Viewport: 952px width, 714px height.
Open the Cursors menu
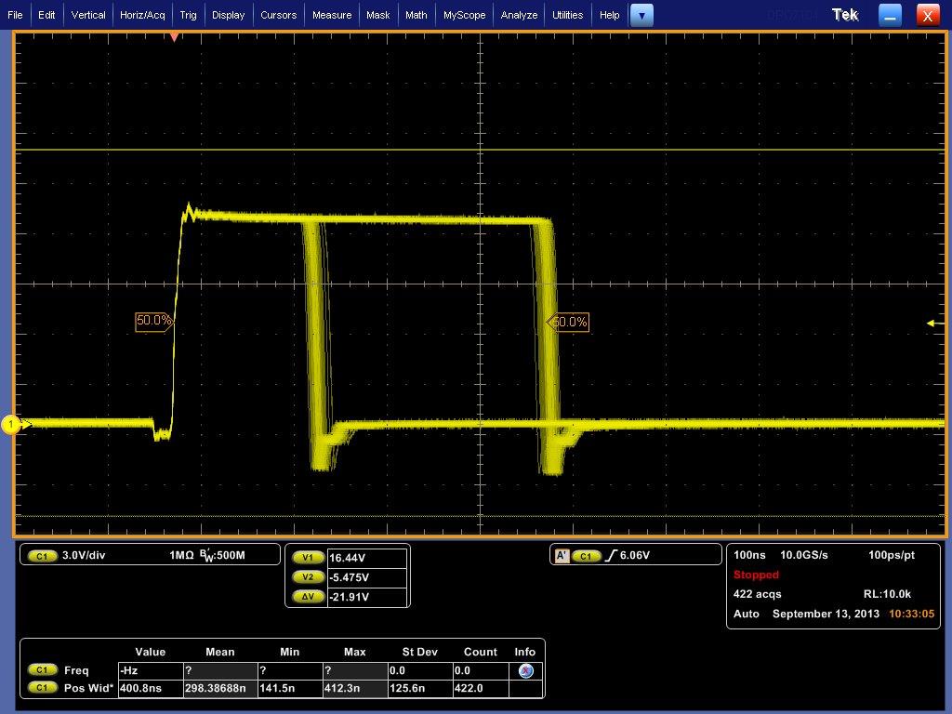pos(278,15)
